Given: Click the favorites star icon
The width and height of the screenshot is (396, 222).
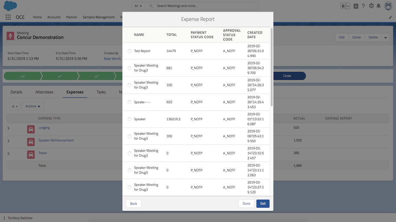Looking at the screenshot, I should 343,5.
